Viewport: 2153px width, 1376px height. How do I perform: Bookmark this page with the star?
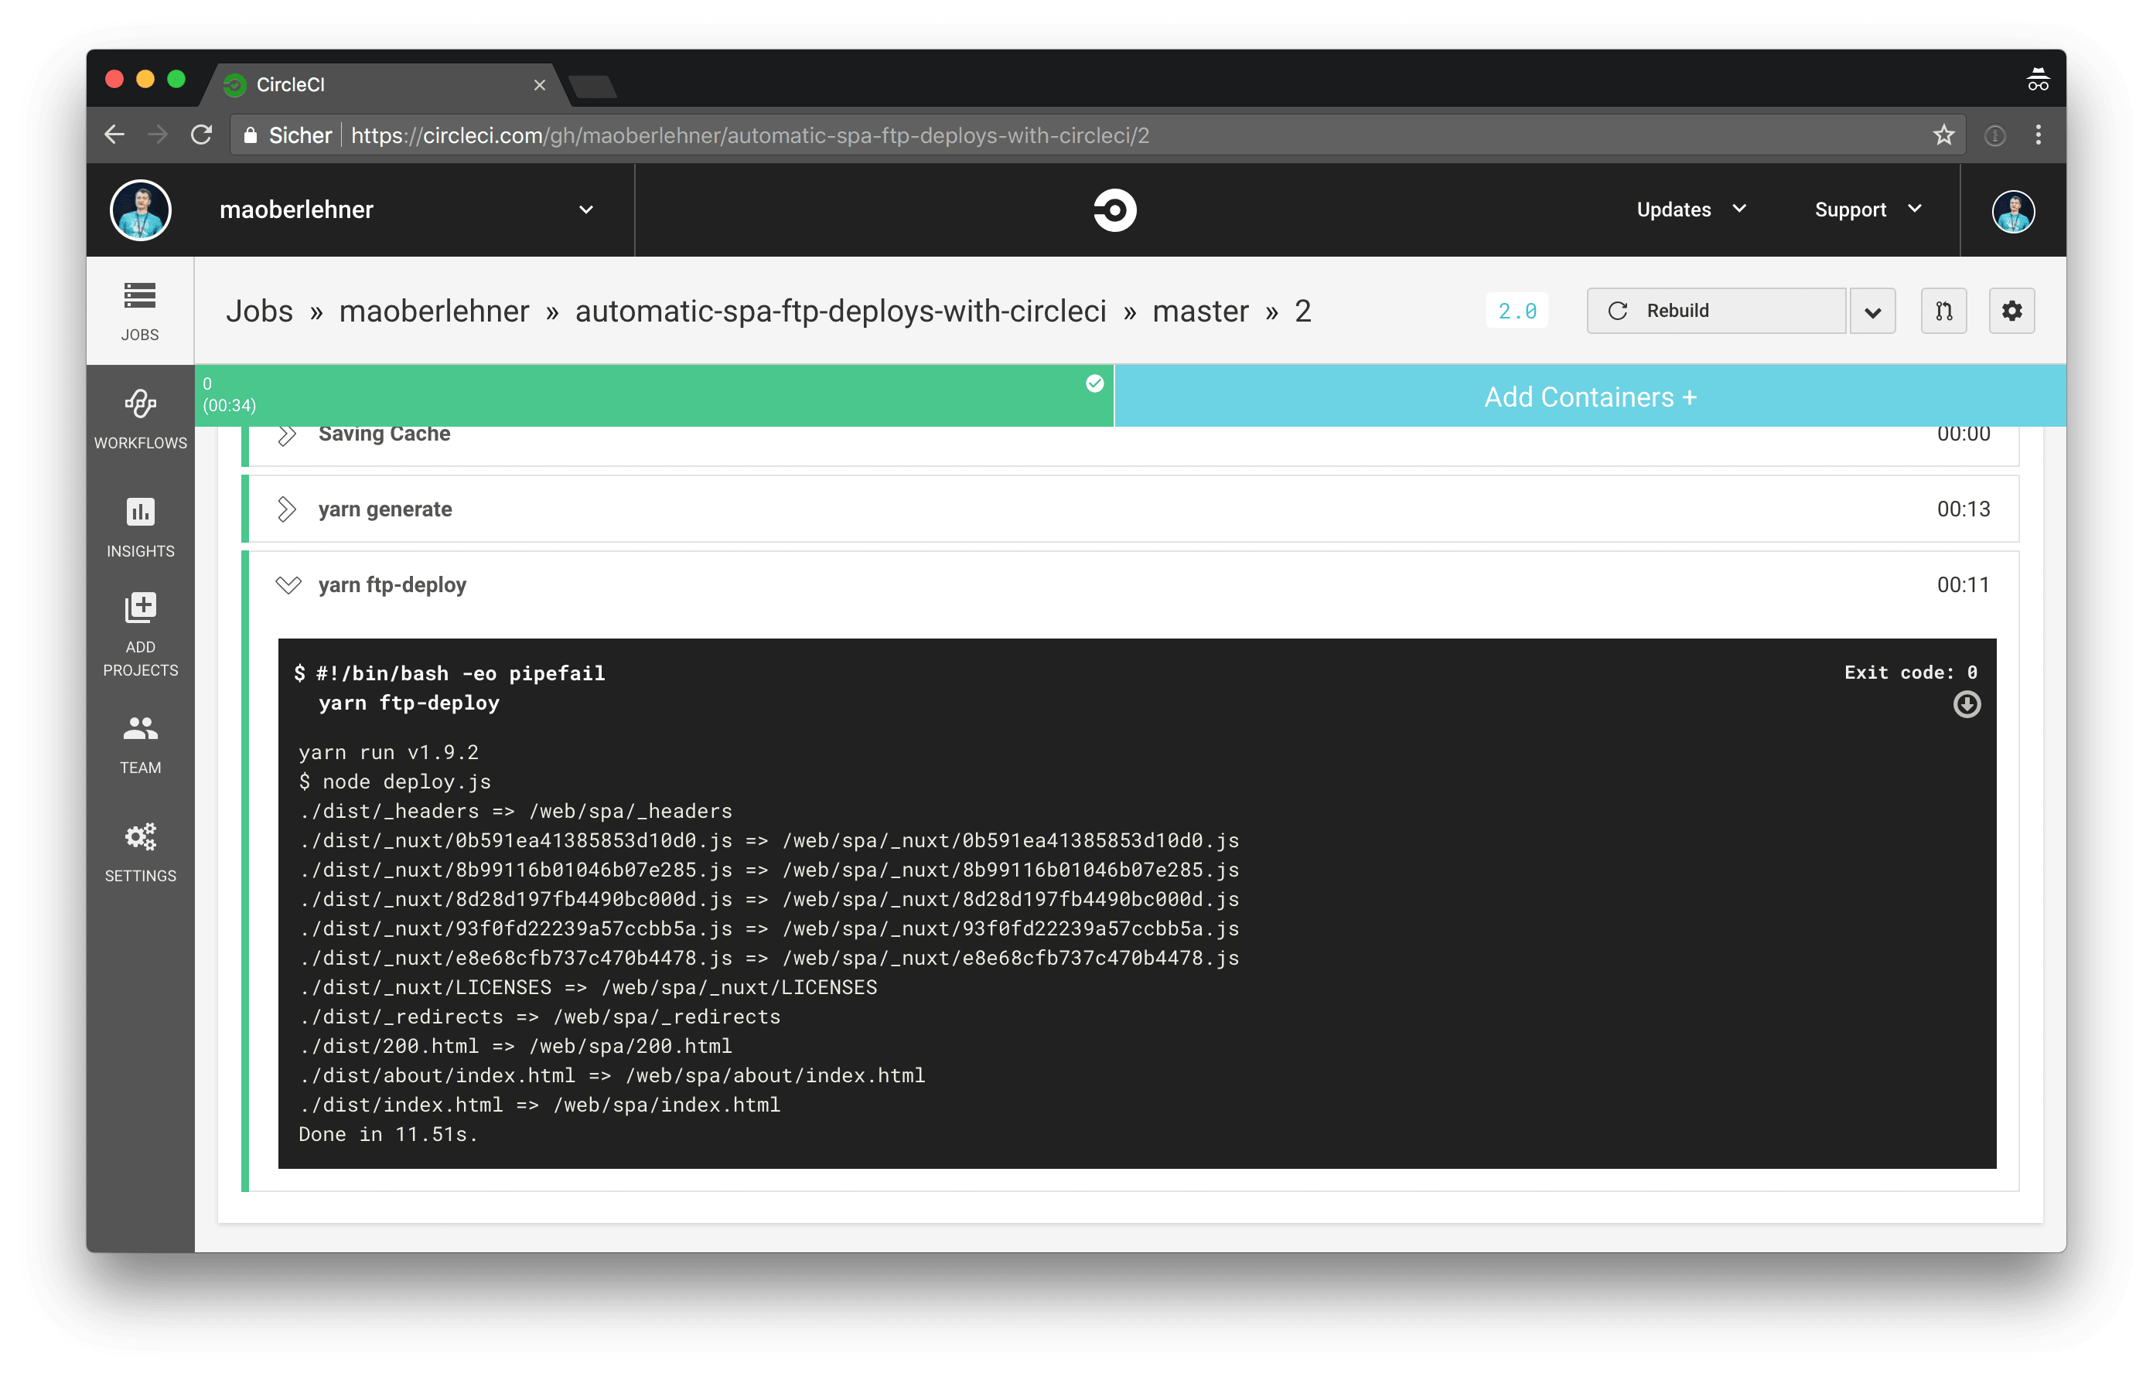pyautogui.click(x=1943, y=136)
